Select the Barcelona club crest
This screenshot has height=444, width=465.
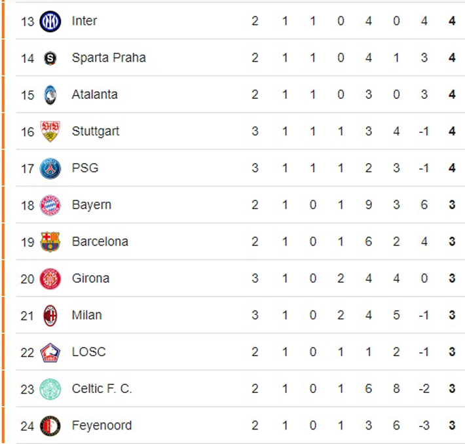click(50, 242)
